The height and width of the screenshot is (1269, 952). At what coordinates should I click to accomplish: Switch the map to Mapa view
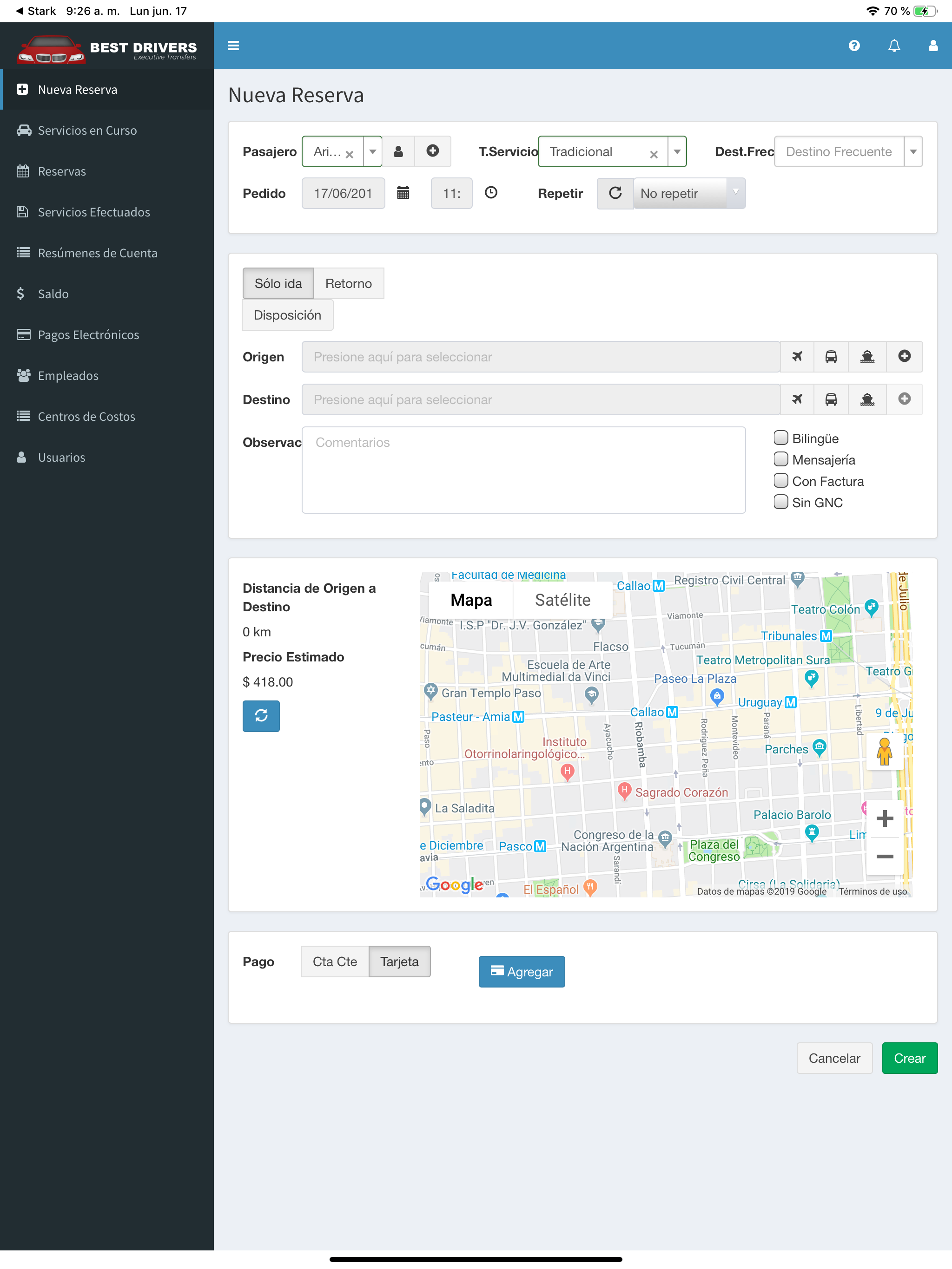pyautogui.click(x=471, y=600)
